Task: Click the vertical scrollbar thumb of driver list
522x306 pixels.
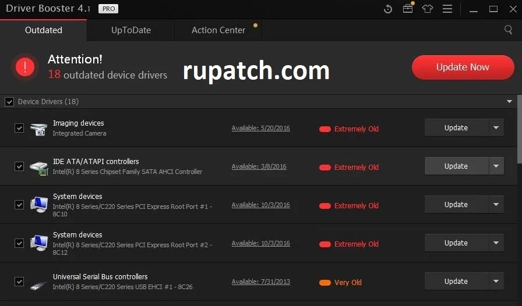Action: 519,129
